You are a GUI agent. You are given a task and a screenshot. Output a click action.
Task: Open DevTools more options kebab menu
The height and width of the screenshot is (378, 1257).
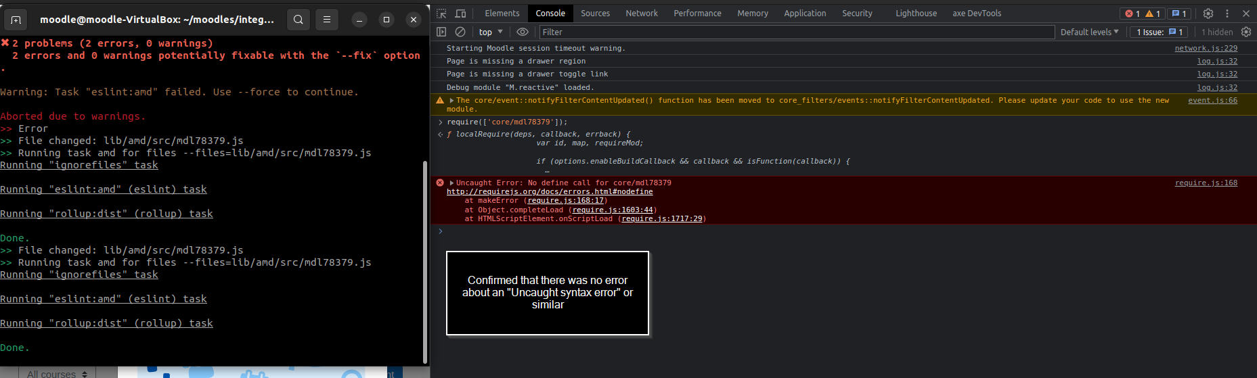pos(1227,14)
